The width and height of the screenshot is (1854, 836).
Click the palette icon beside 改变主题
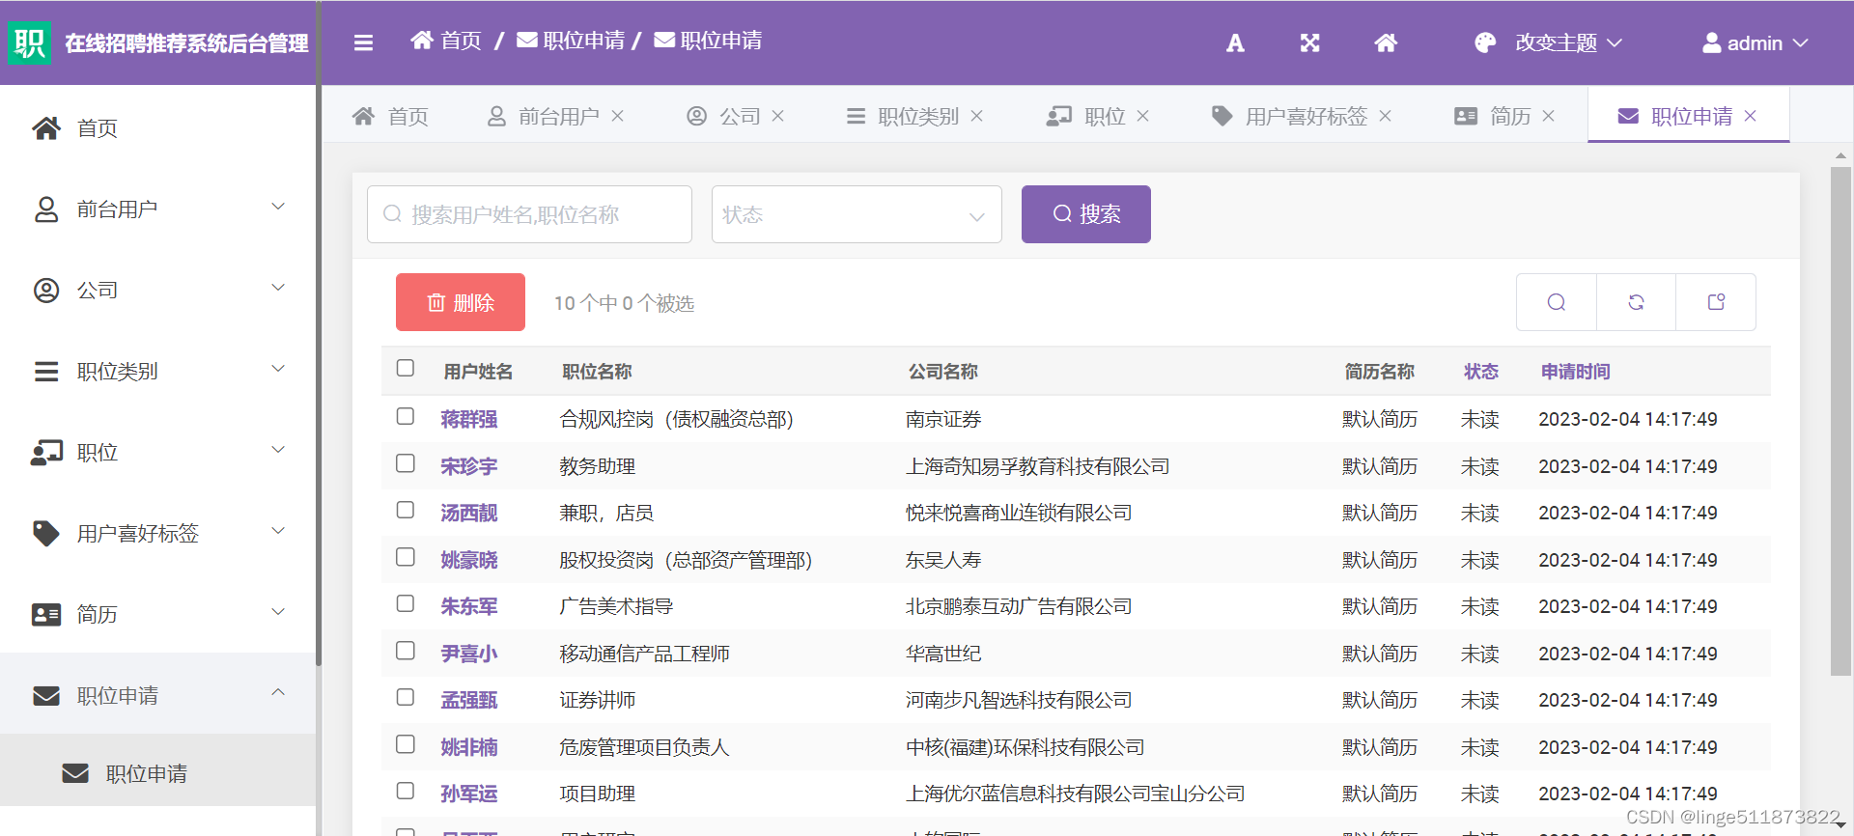coord(1485,42)
